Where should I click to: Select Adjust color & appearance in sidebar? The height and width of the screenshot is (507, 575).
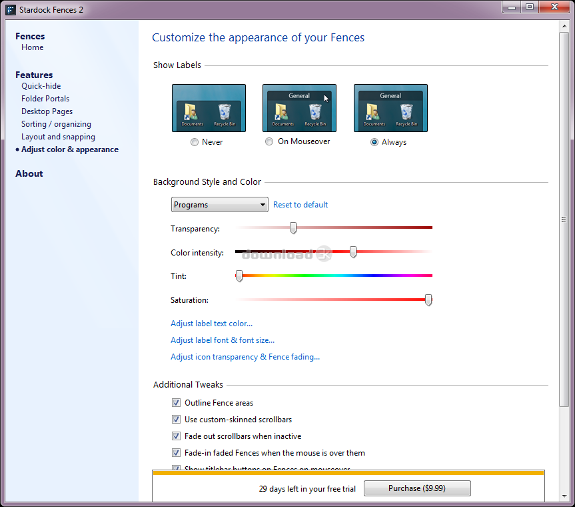70,149
